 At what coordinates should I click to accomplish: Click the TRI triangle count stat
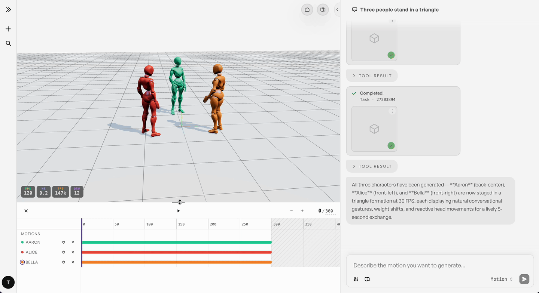click(x=61, y=191)
